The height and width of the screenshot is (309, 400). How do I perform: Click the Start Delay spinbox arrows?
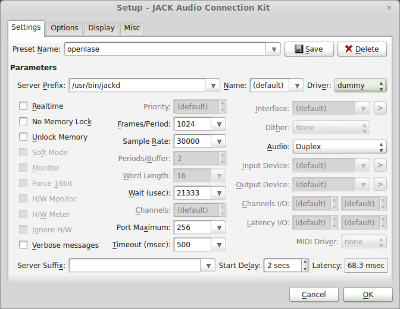305,266
